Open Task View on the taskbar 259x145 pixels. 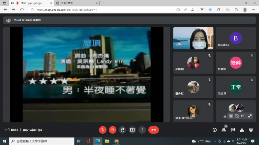[79, 141]
